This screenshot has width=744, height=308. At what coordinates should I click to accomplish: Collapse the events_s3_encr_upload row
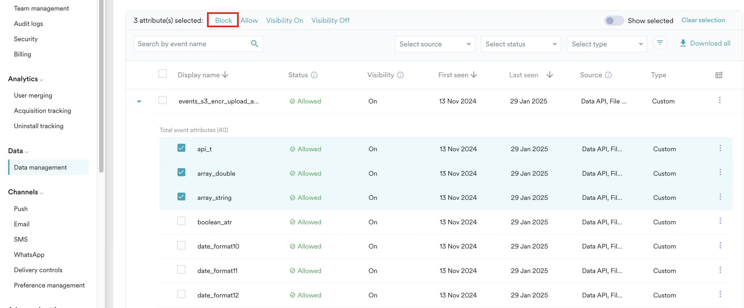[139, 101]
